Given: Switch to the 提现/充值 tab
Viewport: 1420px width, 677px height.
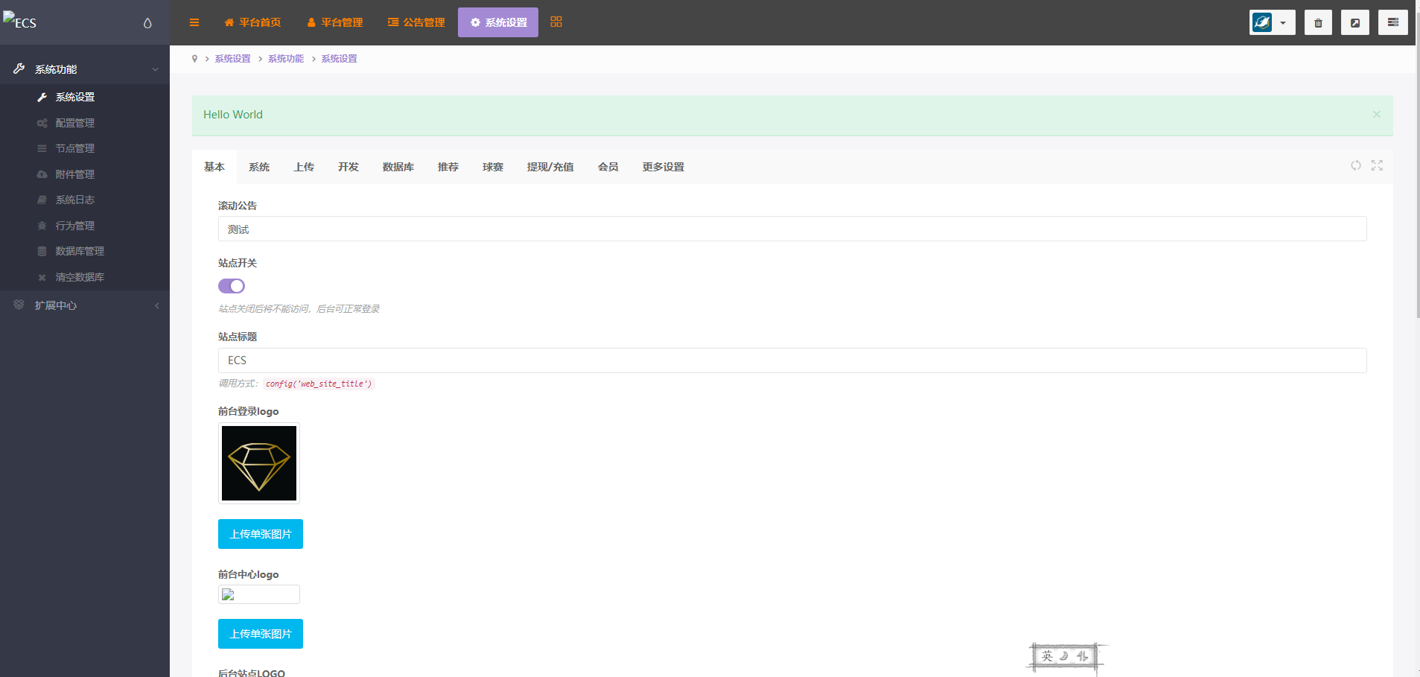Looking at the screenshot, I should click(550, 167).
